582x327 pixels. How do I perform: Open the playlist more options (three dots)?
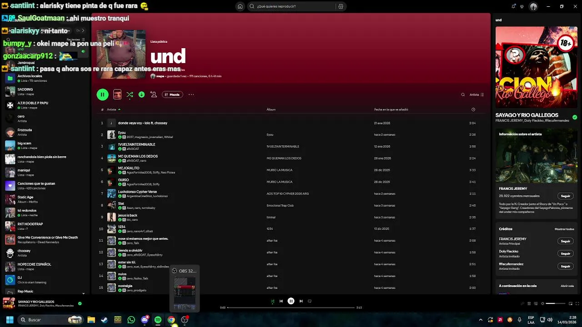pos(191,94)
